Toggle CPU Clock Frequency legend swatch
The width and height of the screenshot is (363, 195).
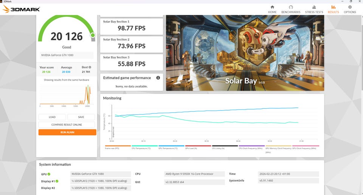tap(252, 146)
